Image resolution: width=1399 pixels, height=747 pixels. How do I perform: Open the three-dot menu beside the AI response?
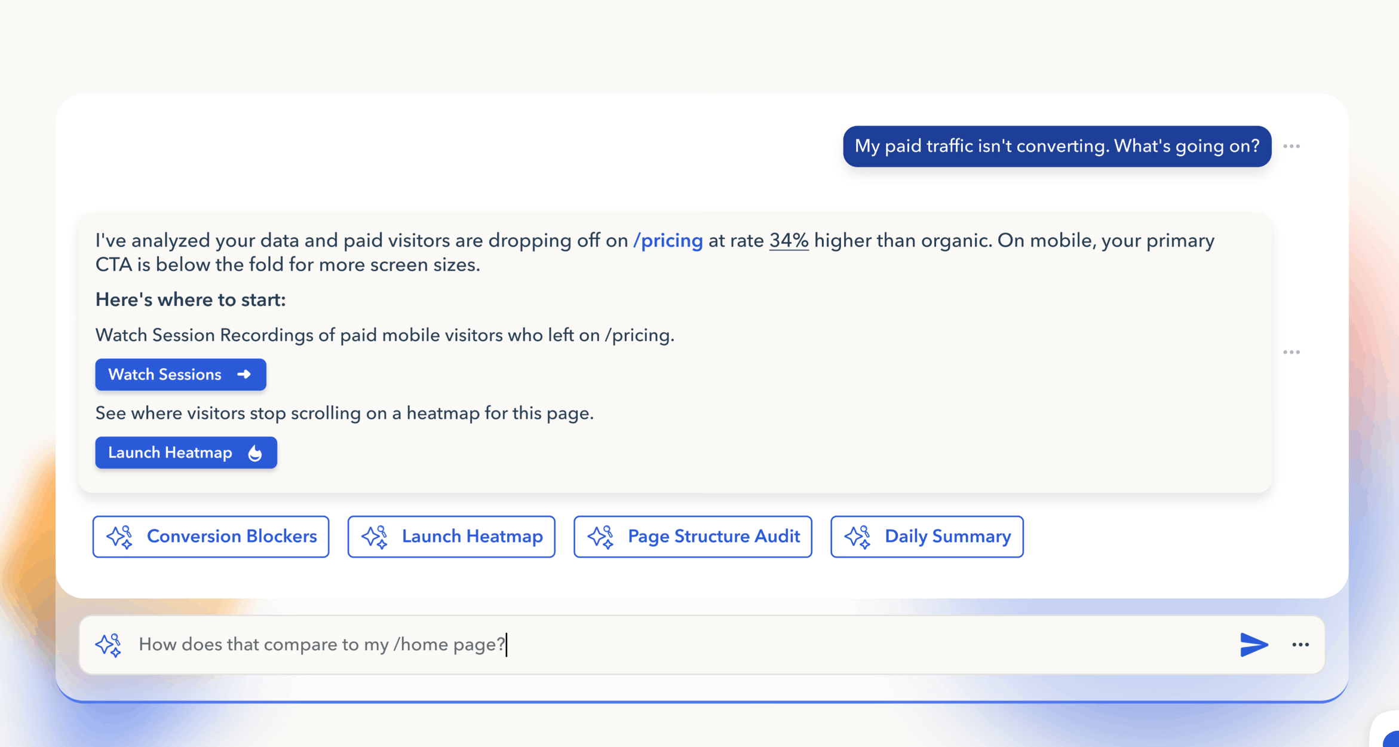click(1291, 353)
